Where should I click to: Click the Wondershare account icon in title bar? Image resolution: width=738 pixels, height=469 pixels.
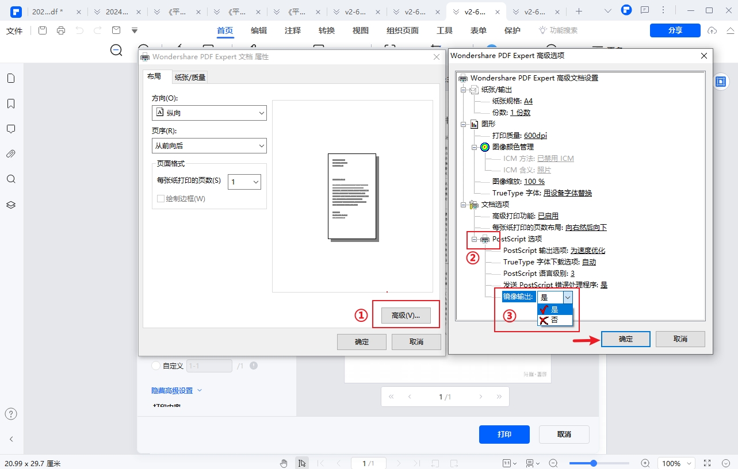click(x=627, y=10)
